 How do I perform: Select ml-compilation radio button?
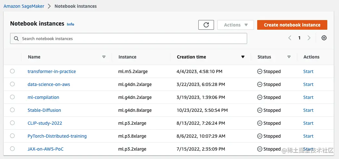pos(12,97)
